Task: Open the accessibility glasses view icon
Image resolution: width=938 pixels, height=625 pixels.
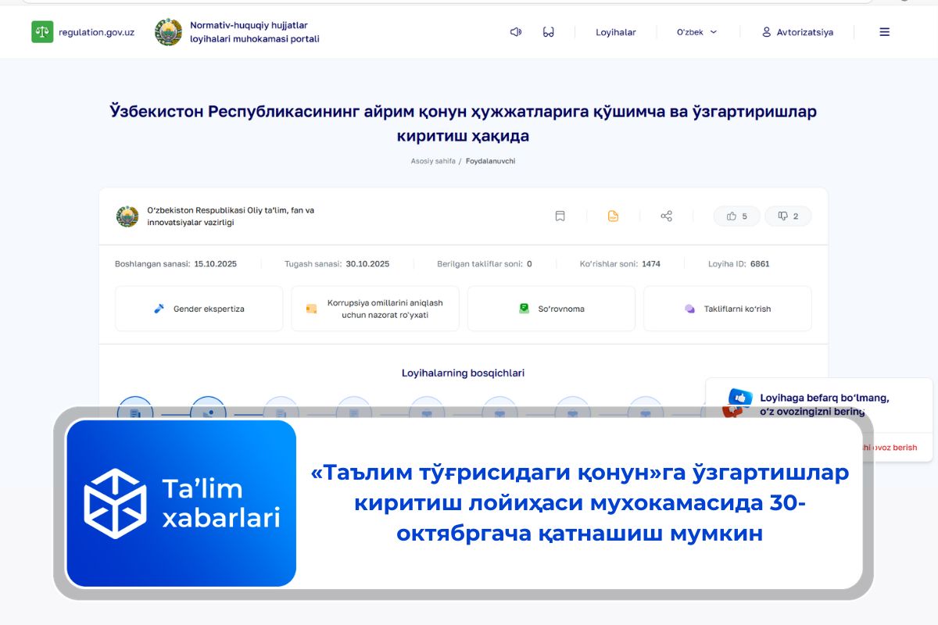Action: point(548,32)
